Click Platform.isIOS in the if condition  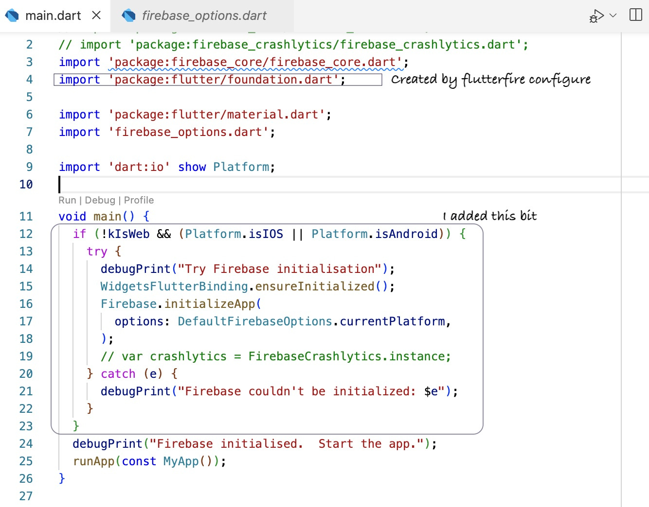[234, 234]
